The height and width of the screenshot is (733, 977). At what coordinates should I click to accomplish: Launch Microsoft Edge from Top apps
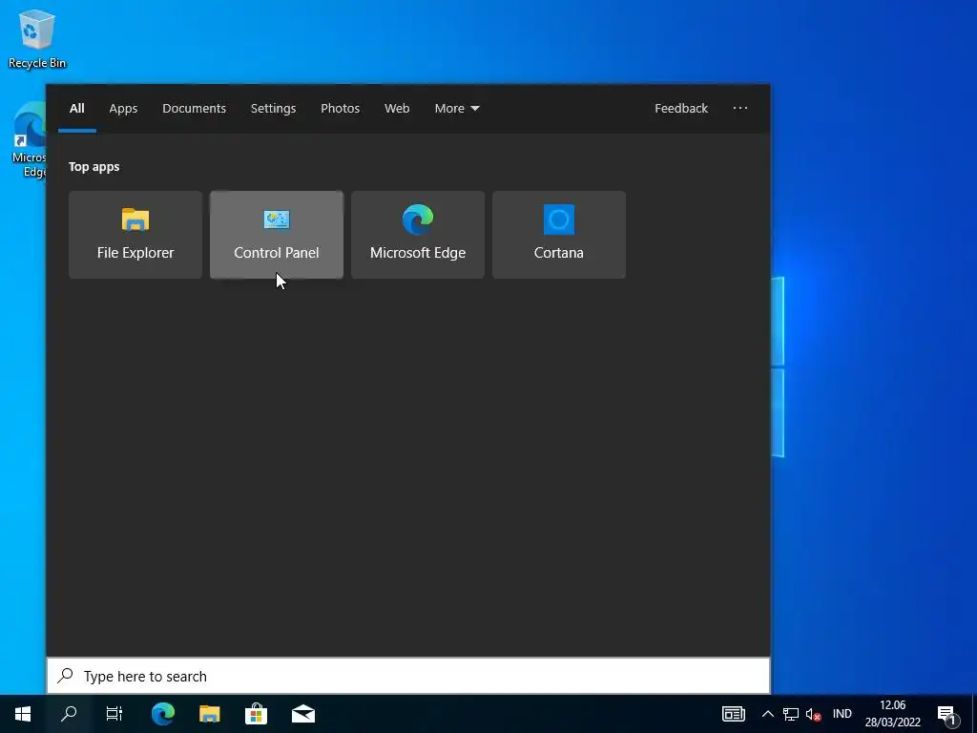(x=418, y=235)
